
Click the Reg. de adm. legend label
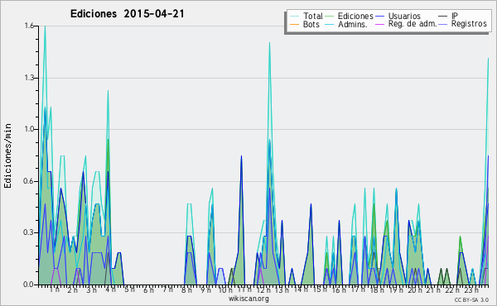pyautogui.click(x=413, y=24)
